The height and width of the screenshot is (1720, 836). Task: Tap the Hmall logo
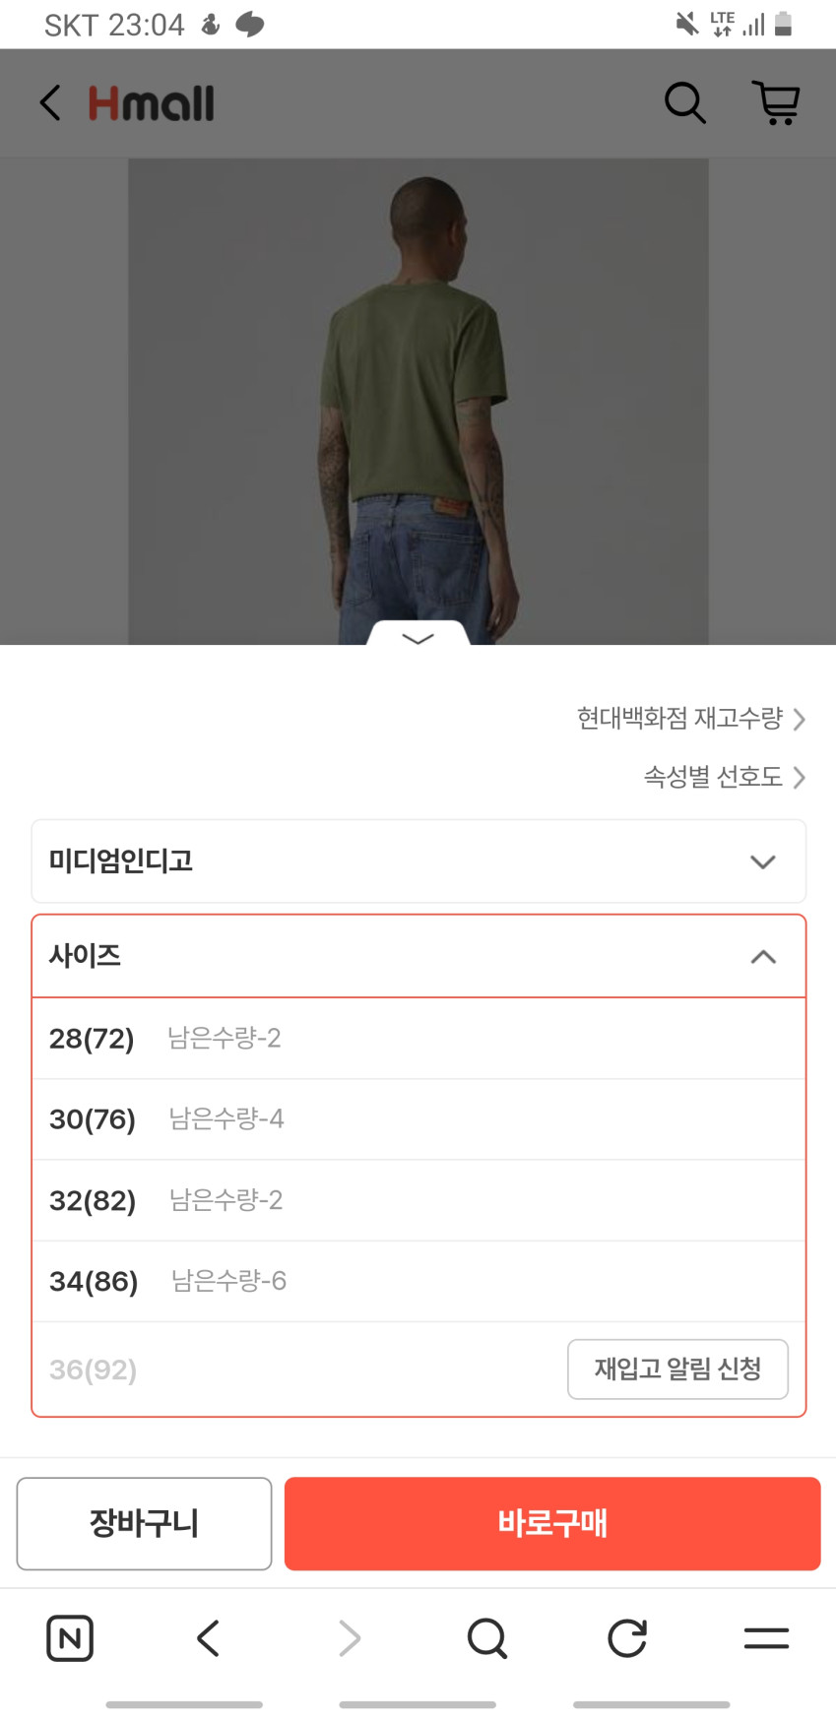[152, 103]
